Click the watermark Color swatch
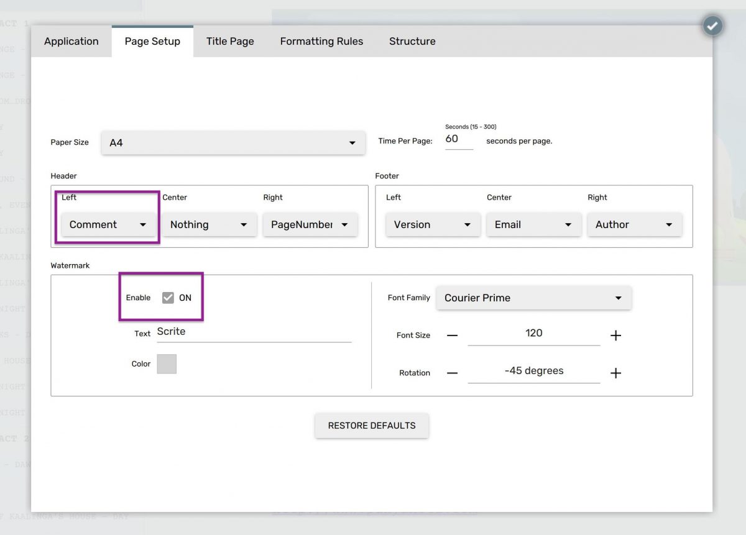Viewport: 746px width, 535px height. point(167,364)
